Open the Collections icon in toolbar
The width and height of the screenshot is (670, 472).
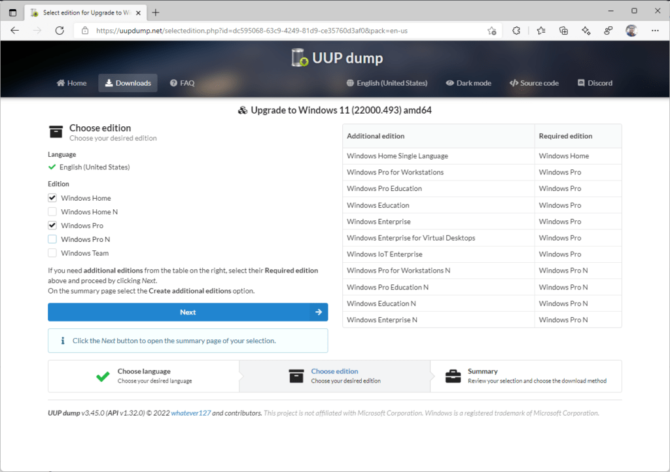point(563,31)
